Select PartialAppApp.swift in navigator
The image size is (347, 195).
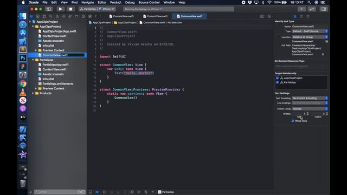click(x=55, y=65)
